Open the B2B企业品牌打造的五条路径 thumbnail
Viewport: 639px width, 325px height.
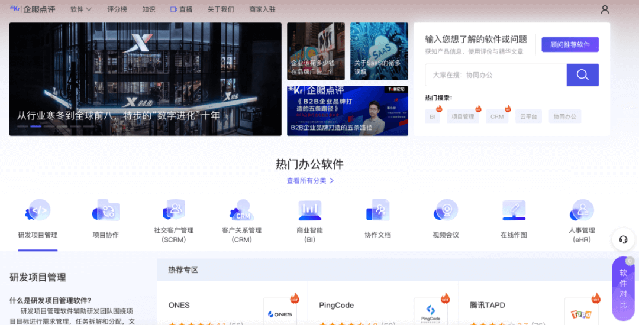pos(347,110)
